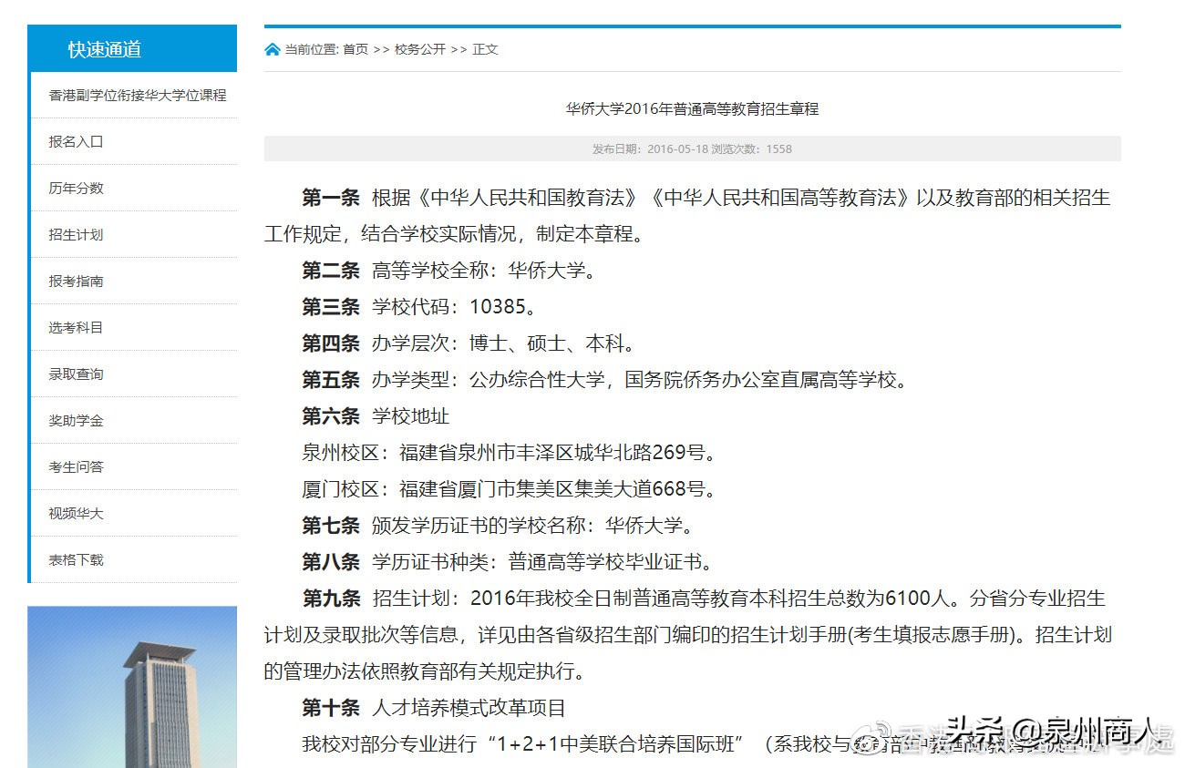1185x768 pixels.
Task: Open 表格下载 to download forms
Action: pyautogui.click(x=75, y=559)
